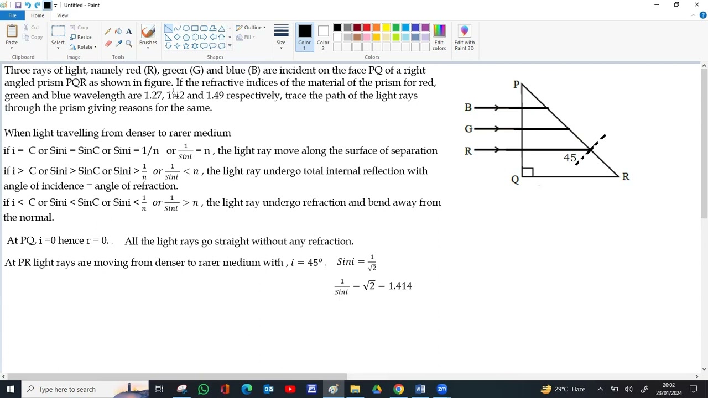Choose the Diamond shape
708x398 pixels.
(177, 37)
